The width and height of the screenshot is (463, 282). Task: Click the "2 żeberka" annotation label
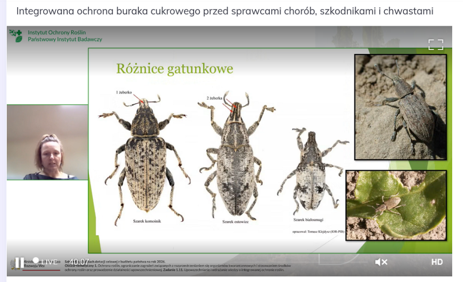[x=214, y=98]
